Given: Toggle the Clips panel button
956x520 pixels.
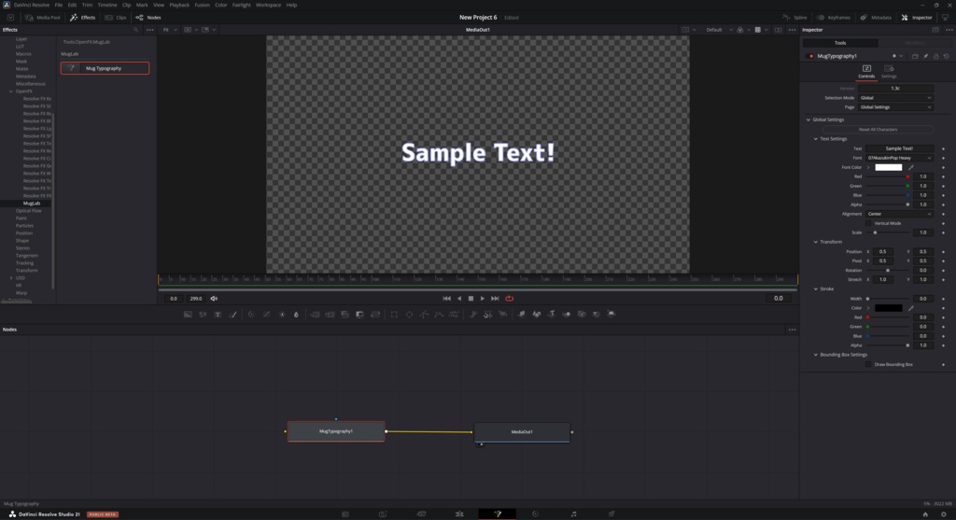Looking at the screenshot, I should [116, 18].
